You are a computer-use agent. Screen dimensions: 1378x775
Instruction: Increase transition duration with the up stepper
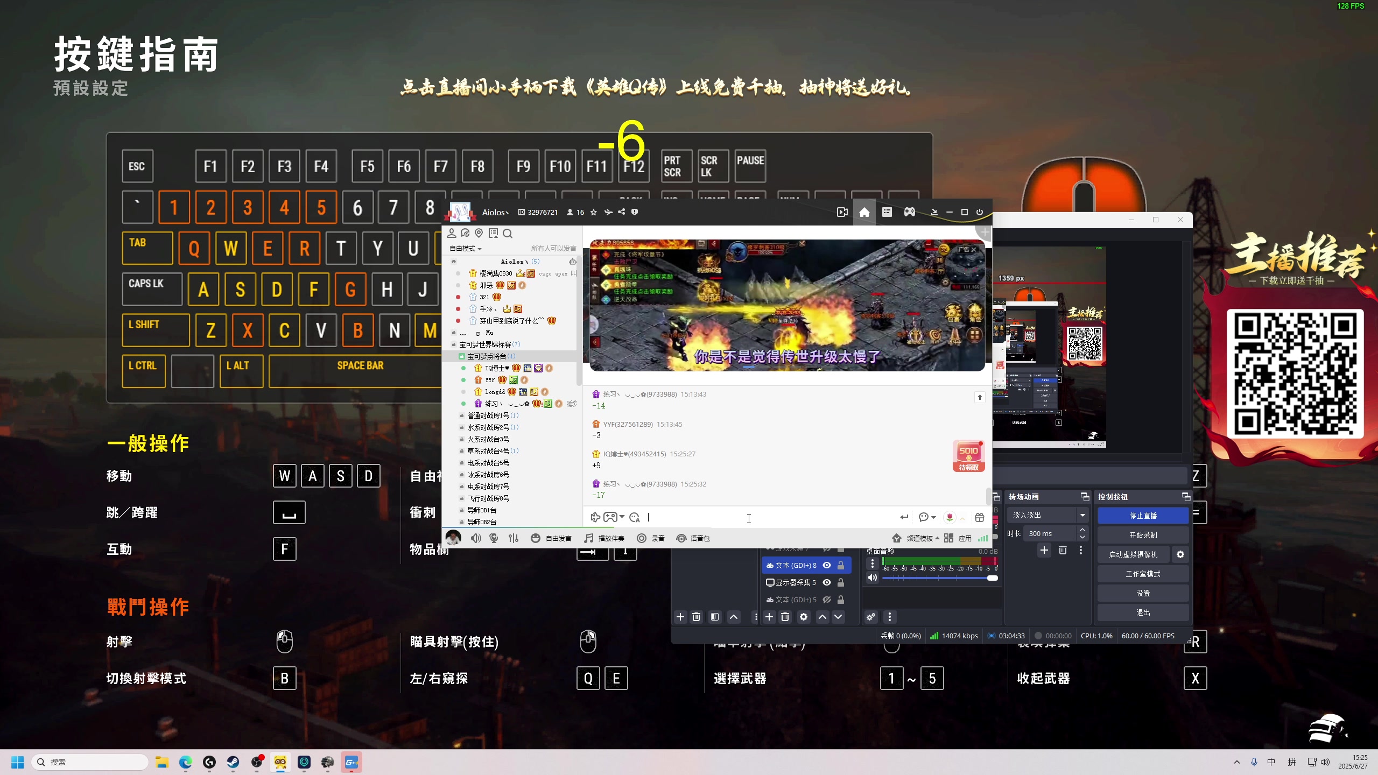click(1082, 530)
